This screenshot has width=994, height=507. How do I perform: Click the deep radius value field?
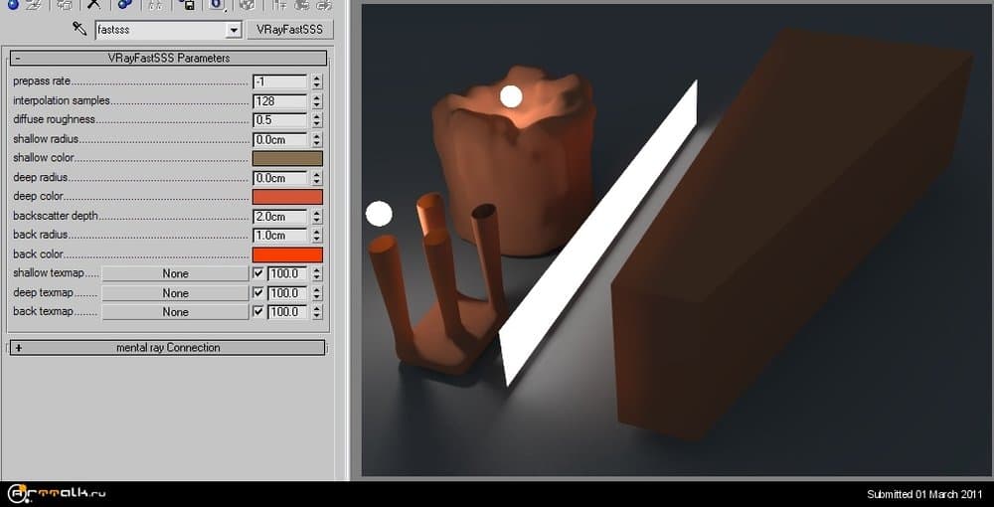(279, 178)
